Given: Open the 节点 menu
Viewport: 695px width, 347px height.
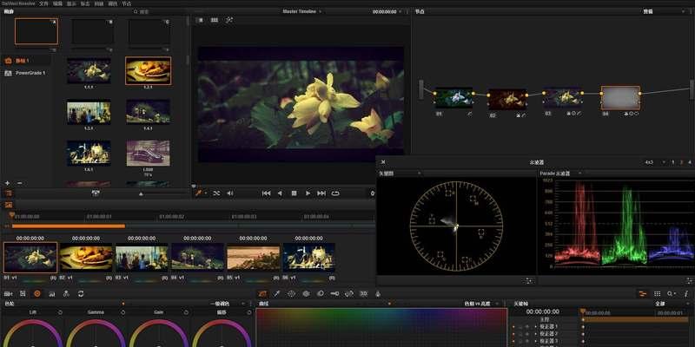Looking at the screenshot, I should [x=126, y=3].
